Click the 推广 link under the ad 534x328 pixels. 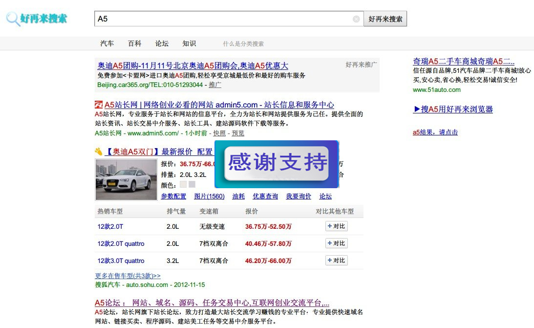click(x=215, y=85)
